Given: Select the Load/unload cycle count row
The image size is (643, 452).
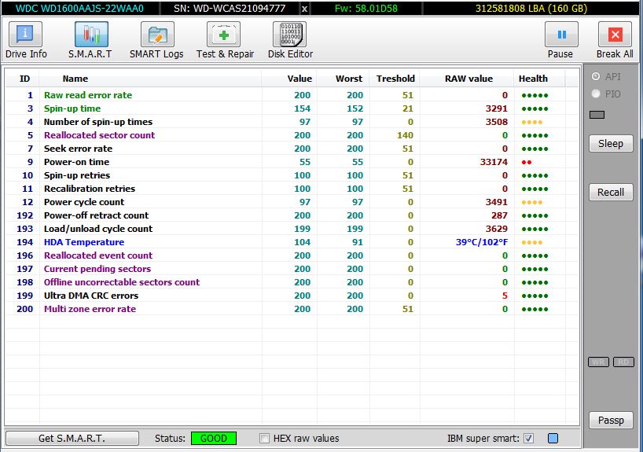Looking at the screenshot, I should (292, 229).
